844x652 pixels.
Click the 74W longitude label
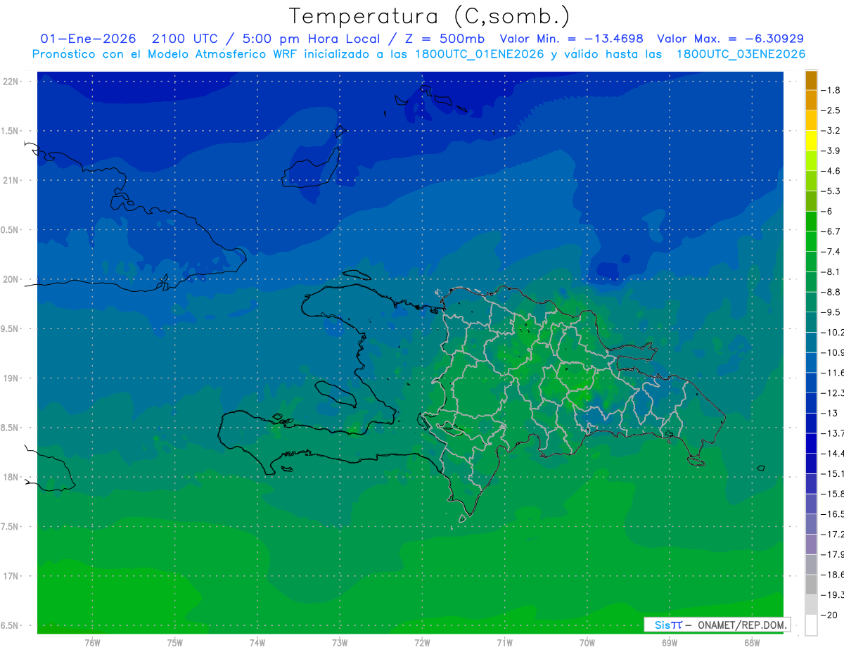257,643
